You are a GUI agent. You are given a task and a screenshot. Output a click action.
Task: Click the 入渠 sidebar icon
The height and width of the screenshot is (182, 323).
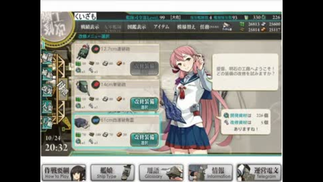[47, 107]
